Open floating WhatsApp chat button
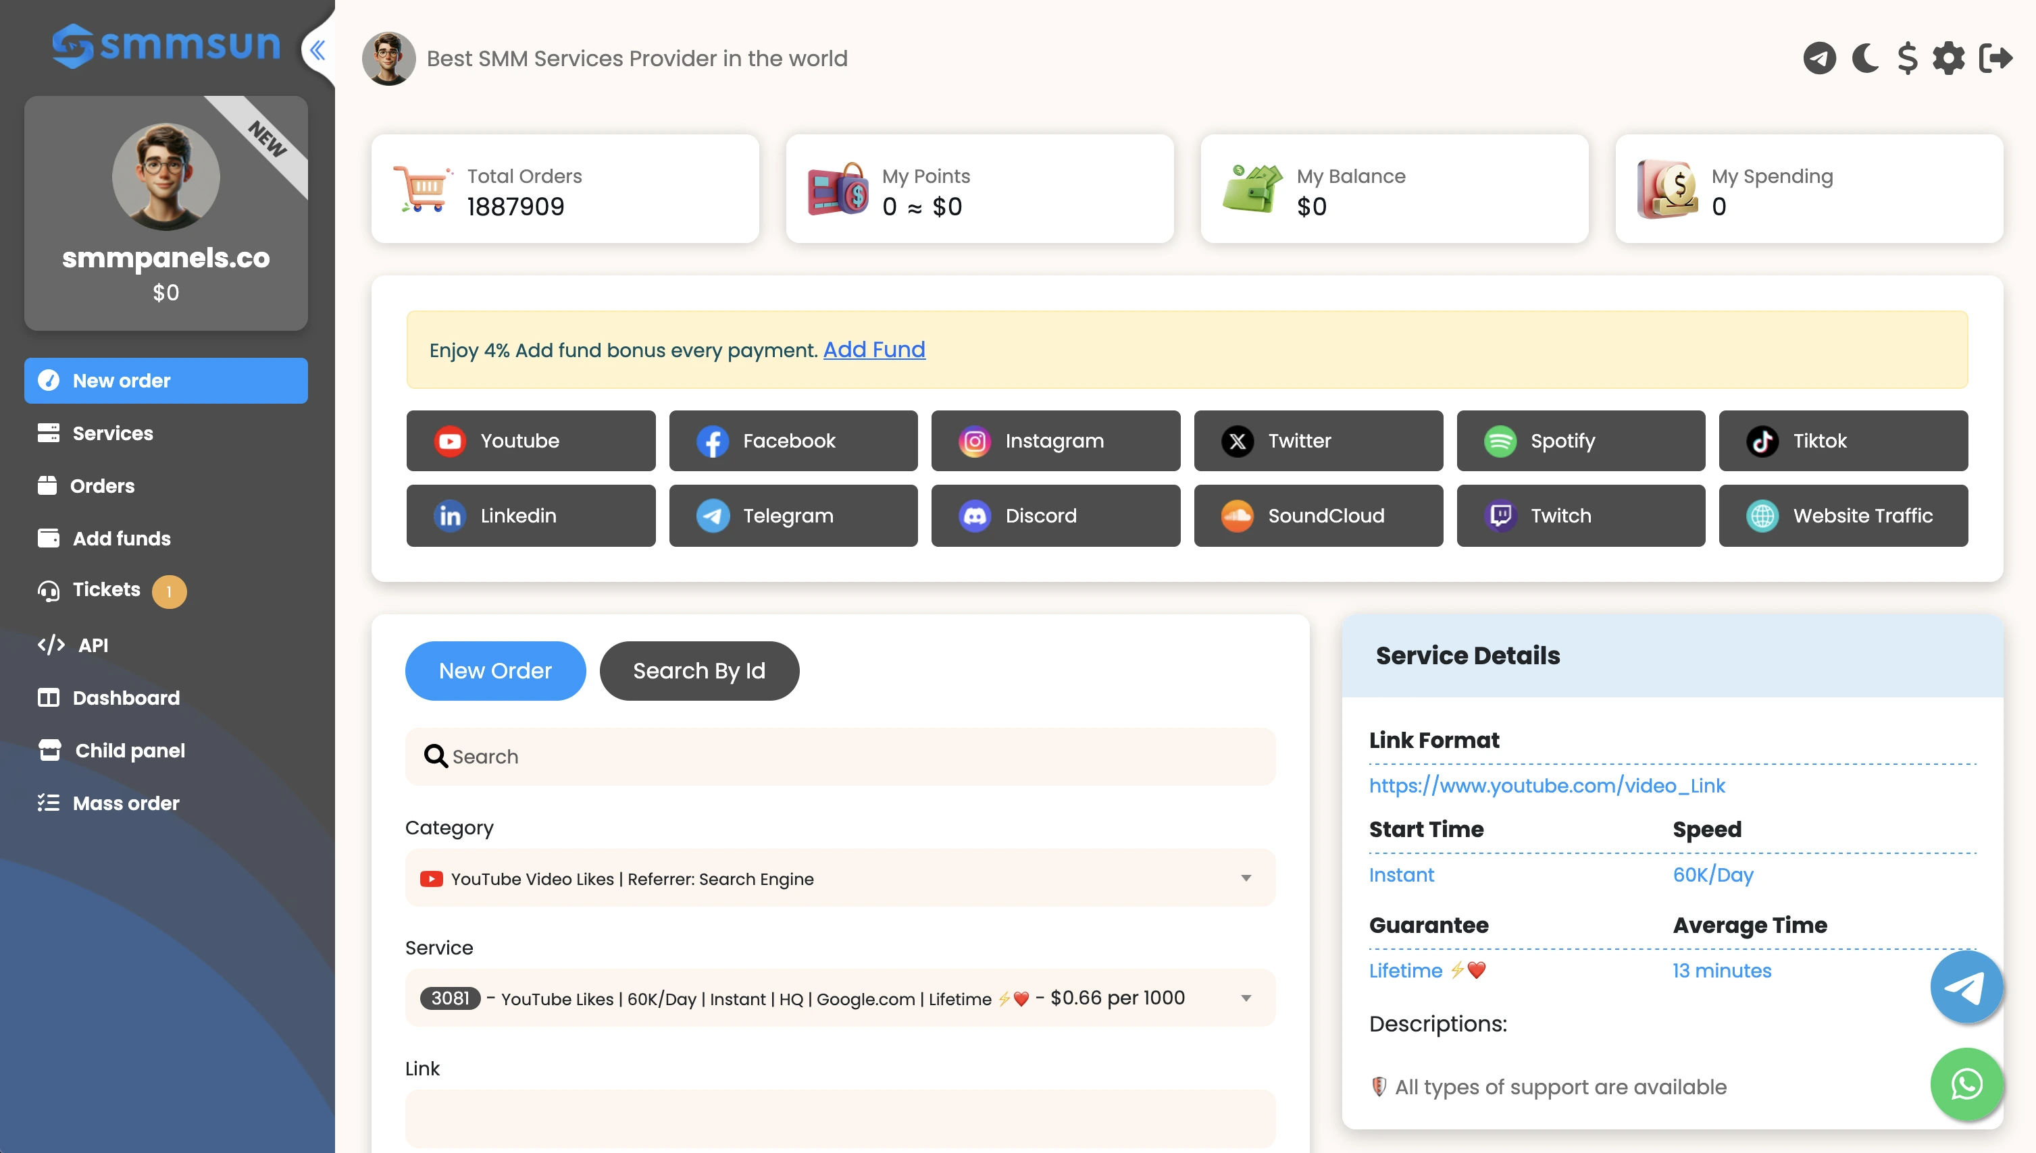 1966,1084
